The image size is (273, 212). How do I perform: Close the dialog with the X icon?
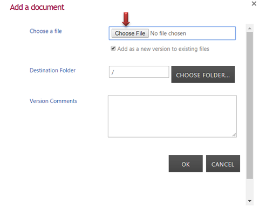tap(254, 4)
